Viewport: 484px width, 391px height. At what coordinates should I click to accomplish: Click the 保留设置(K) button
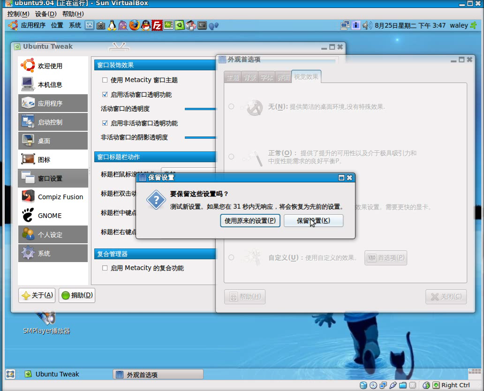[x=313, y=221]
